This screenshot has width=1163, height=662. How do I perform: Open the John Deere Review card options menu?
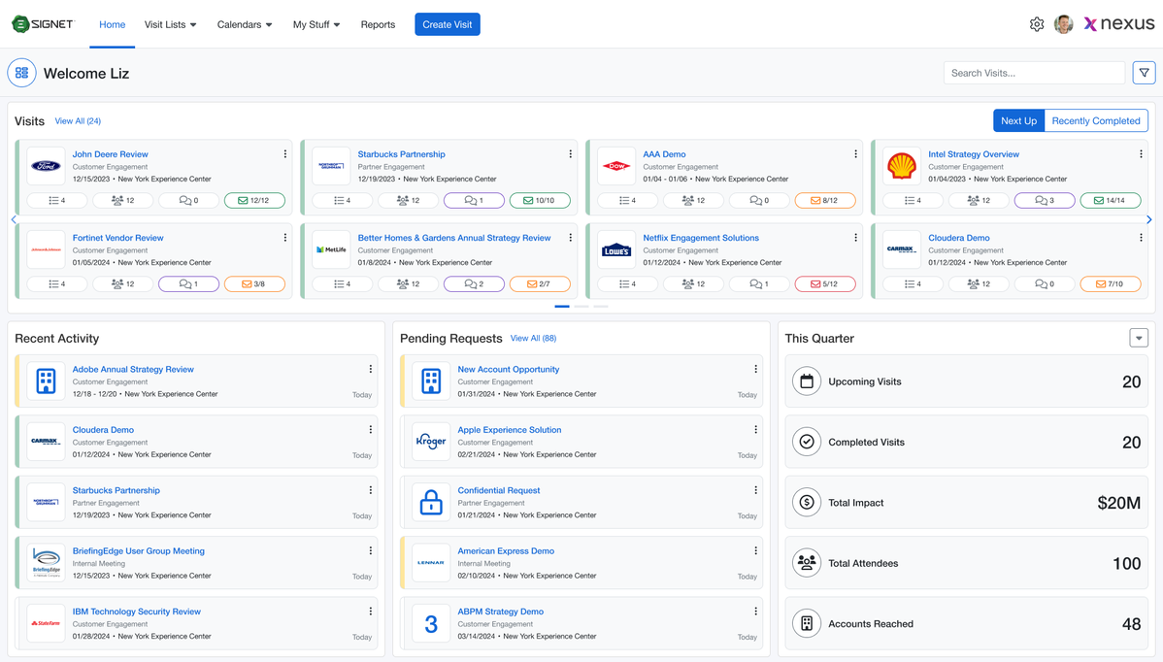coord(284,154)
